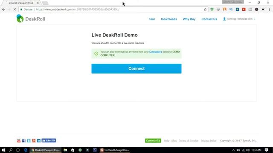Open Windows Start menu
The width and height of the screenshot is (273, 153).
pyautogui.click(x=3, y=150)
